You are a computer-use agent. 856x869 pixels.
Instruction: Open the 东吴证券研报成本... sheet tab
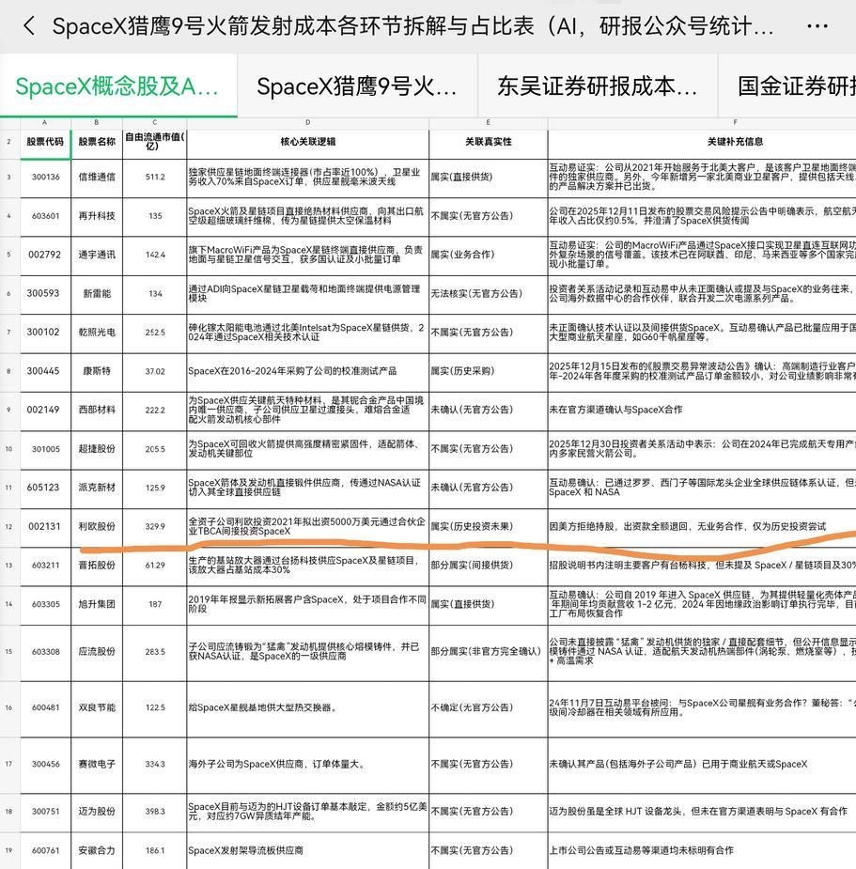click(597, 85)
